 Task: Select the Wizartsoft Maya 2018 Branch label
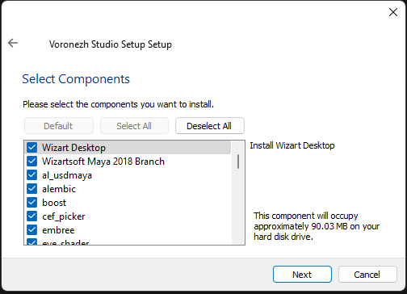(x=103, y=162)
